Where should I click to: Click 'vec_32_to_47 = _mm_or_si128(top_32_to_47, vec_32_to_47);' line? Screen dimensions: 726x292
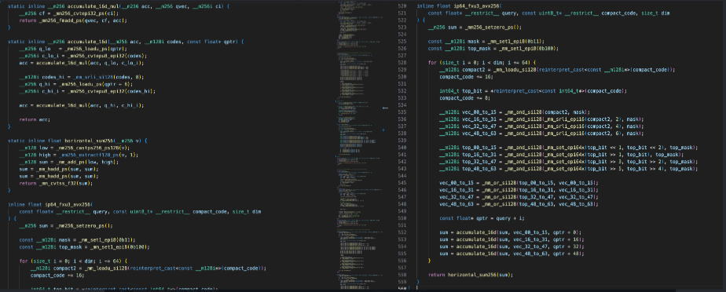[519, 197]
